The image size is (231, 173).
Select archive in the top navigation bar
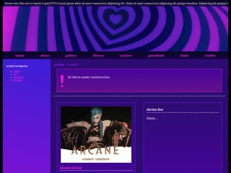[126, 56]
